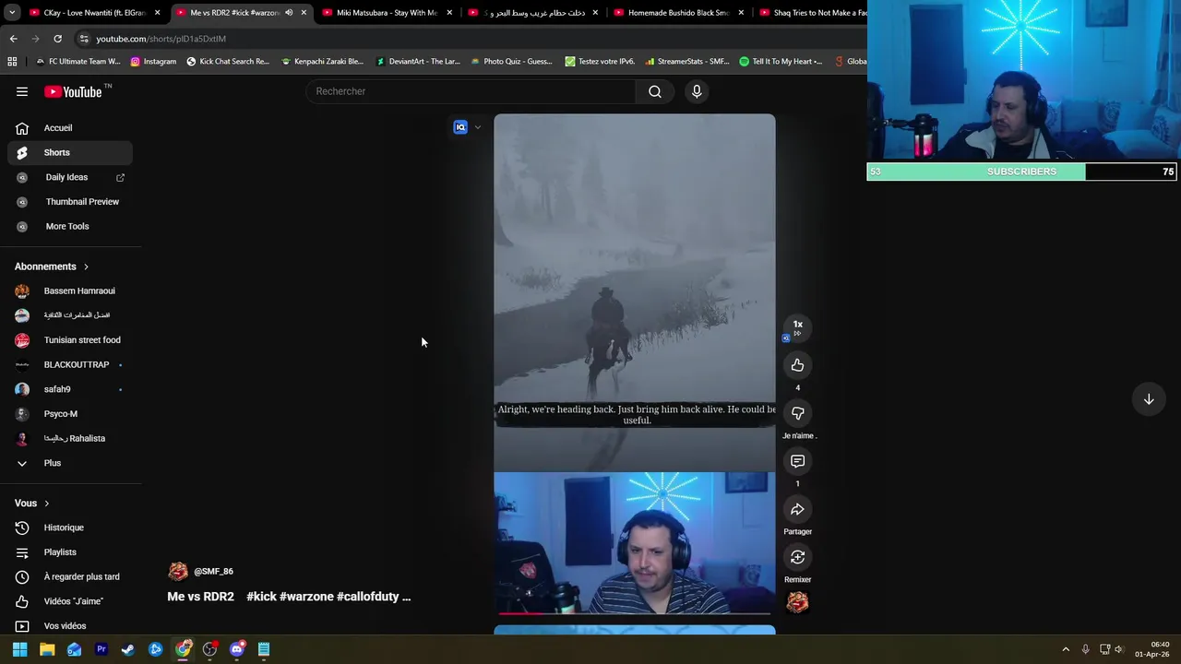Image resolution: width=1181 pixels, height=664 pixels.
Task: Open Discord from the taskbar
Action: [x=237, y=649]
